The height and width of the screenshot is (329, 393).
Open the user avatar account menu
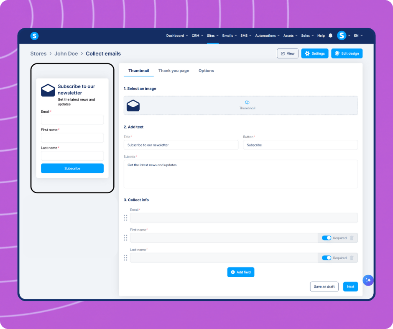(342, 35)
